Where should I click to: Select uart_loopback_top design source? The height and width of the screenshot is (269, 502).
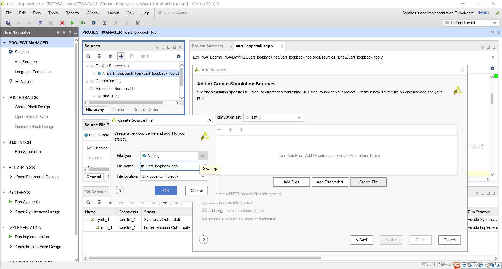[143, 73]
